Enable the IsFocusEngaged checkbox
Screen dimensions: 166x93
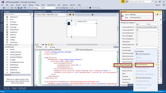click(137, 36)
